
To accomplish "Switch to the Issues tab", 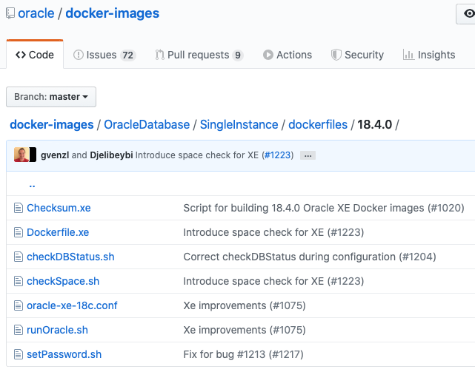I will click(x=104, y=55).
